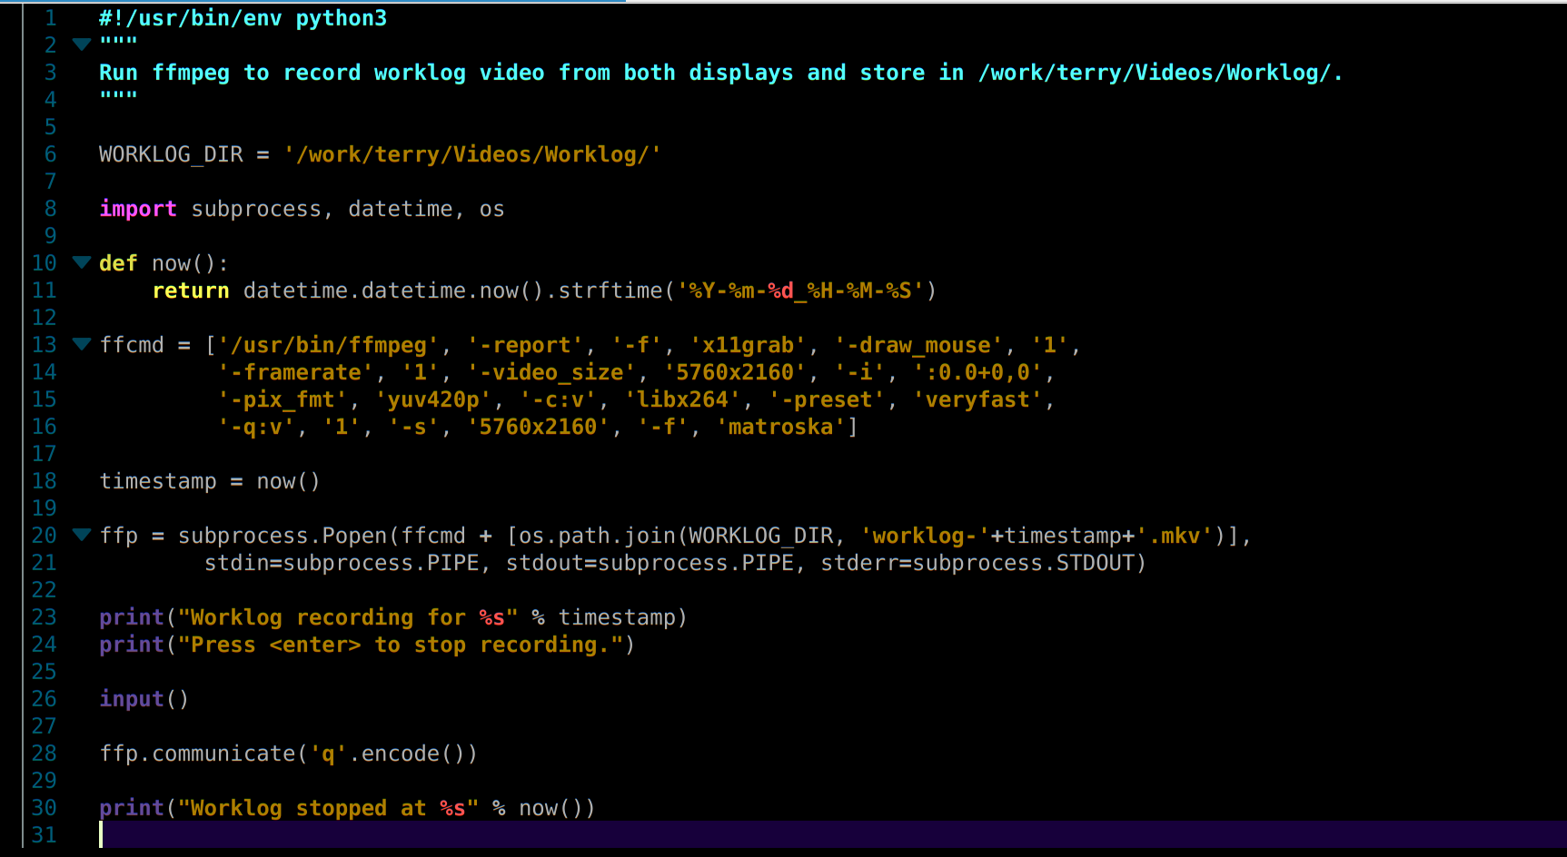
Task: Click the import keyword on line 8
Action: coord(137,209)
